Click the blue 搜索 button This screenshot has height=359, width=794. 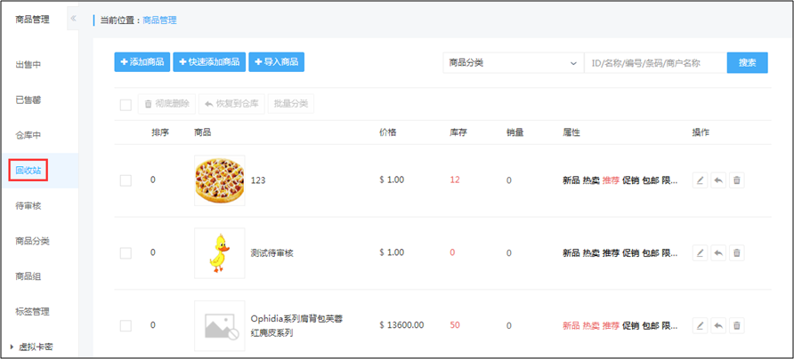tap(748, 63)
